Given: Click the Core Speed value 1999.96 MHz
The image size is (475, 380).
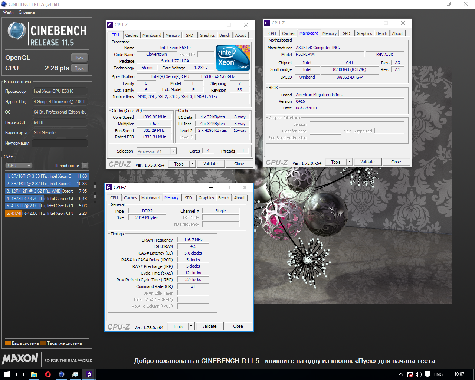Looking at the screenshot, I should click(154, 117).
